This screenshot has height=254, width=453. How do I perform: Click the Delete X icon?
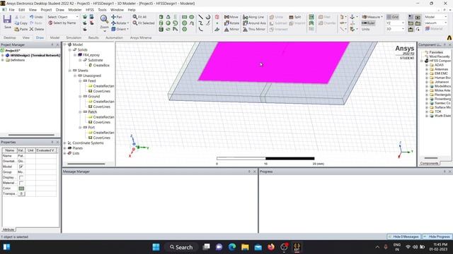click(x=31, y=29)
